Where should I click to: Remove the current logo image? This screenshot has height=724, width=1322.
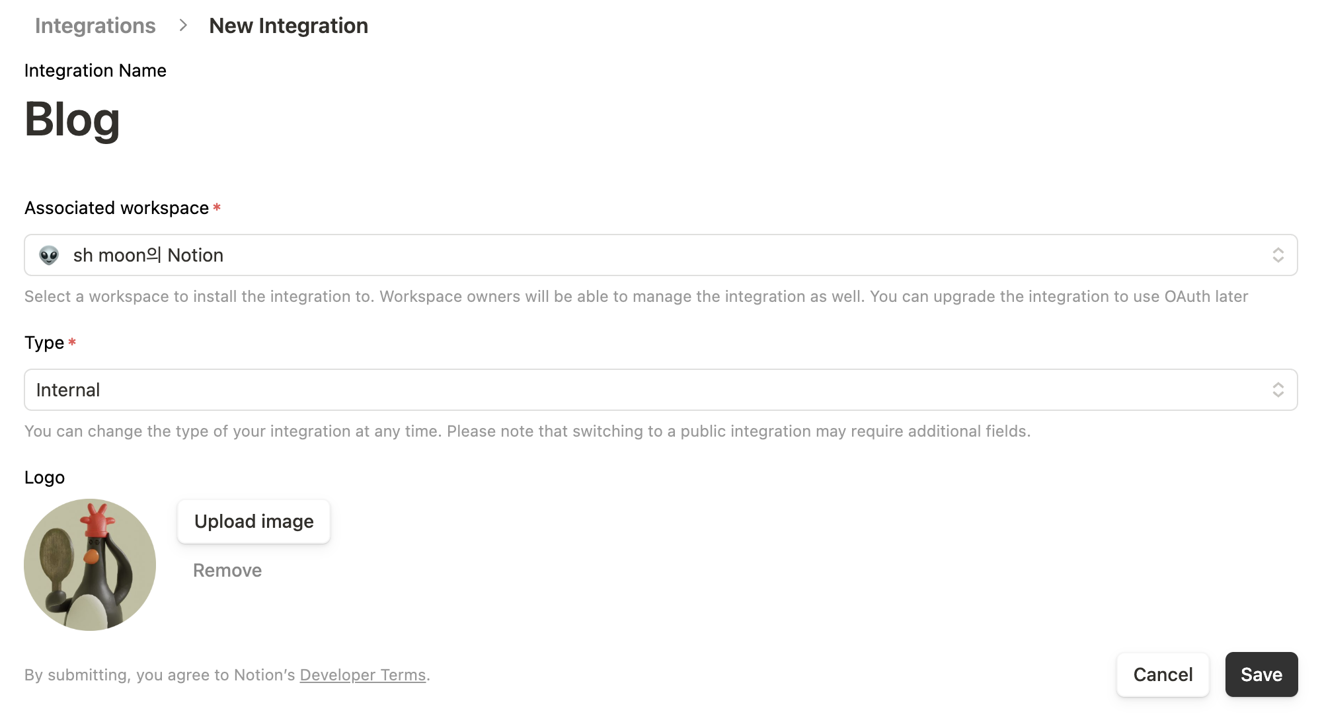click(227, 570)
